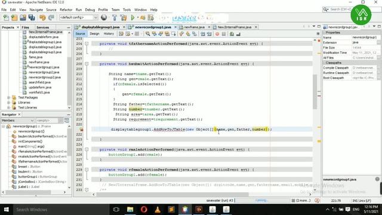Click the Open Project toolbar icon
Image resolution: width=382 pixels, height=215 pixels.
(x=23, y=17)
